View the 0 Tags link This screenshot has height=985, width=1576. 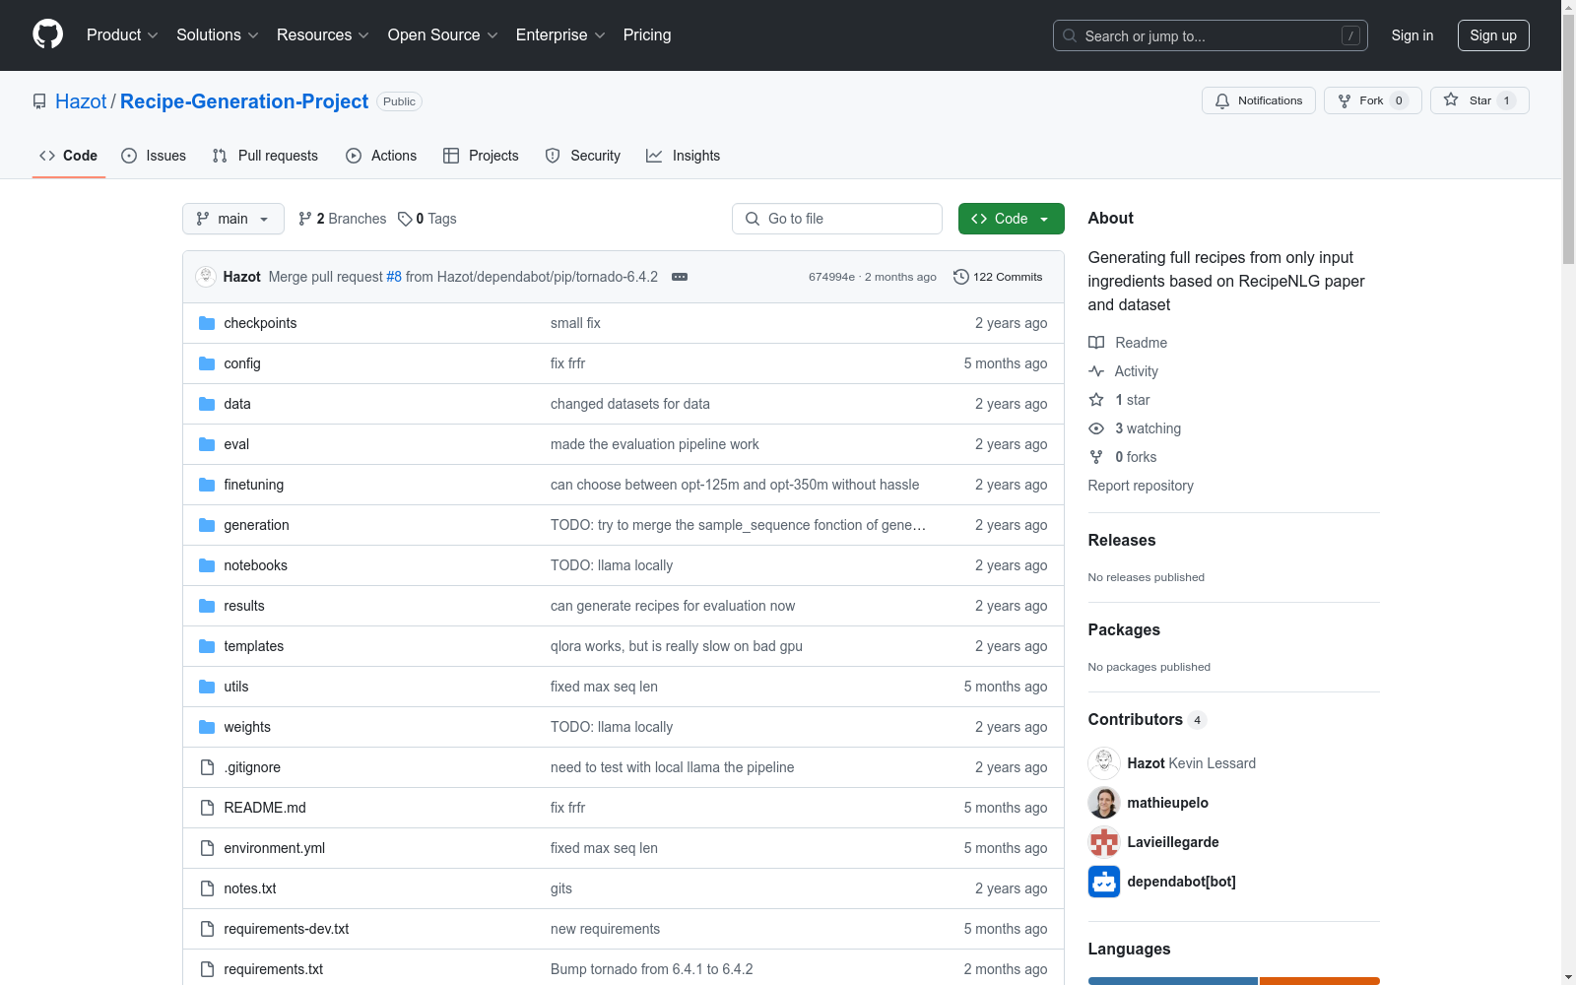tap(427, 219)
